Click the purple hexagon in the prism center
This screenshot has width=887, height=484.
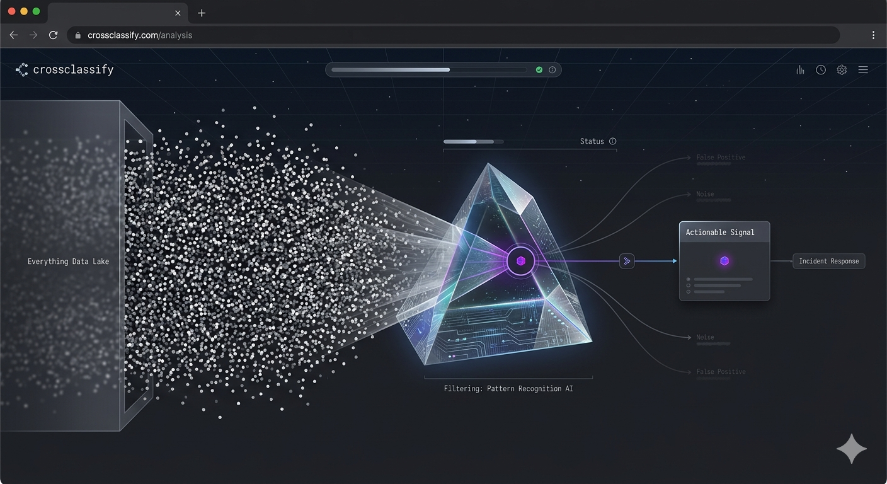click(520, 261)
